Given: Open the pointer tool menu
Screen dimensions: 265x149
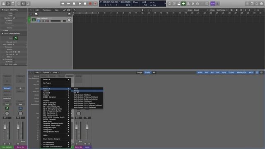Looking at the screenshot, I should click(x=143, y=10).
